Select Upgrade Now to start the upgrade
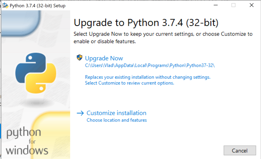 point(104,58)
